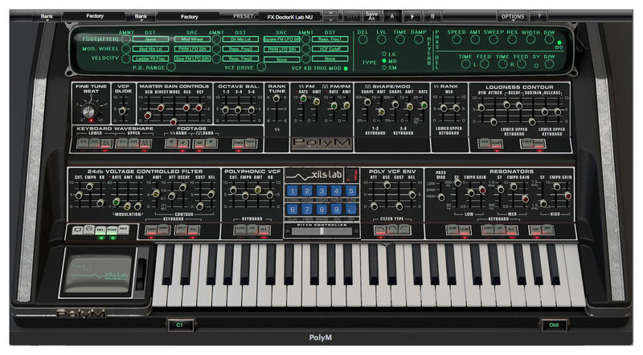
Task: Click VCF keyboard SPLIT button
Action: coord(182,230)
